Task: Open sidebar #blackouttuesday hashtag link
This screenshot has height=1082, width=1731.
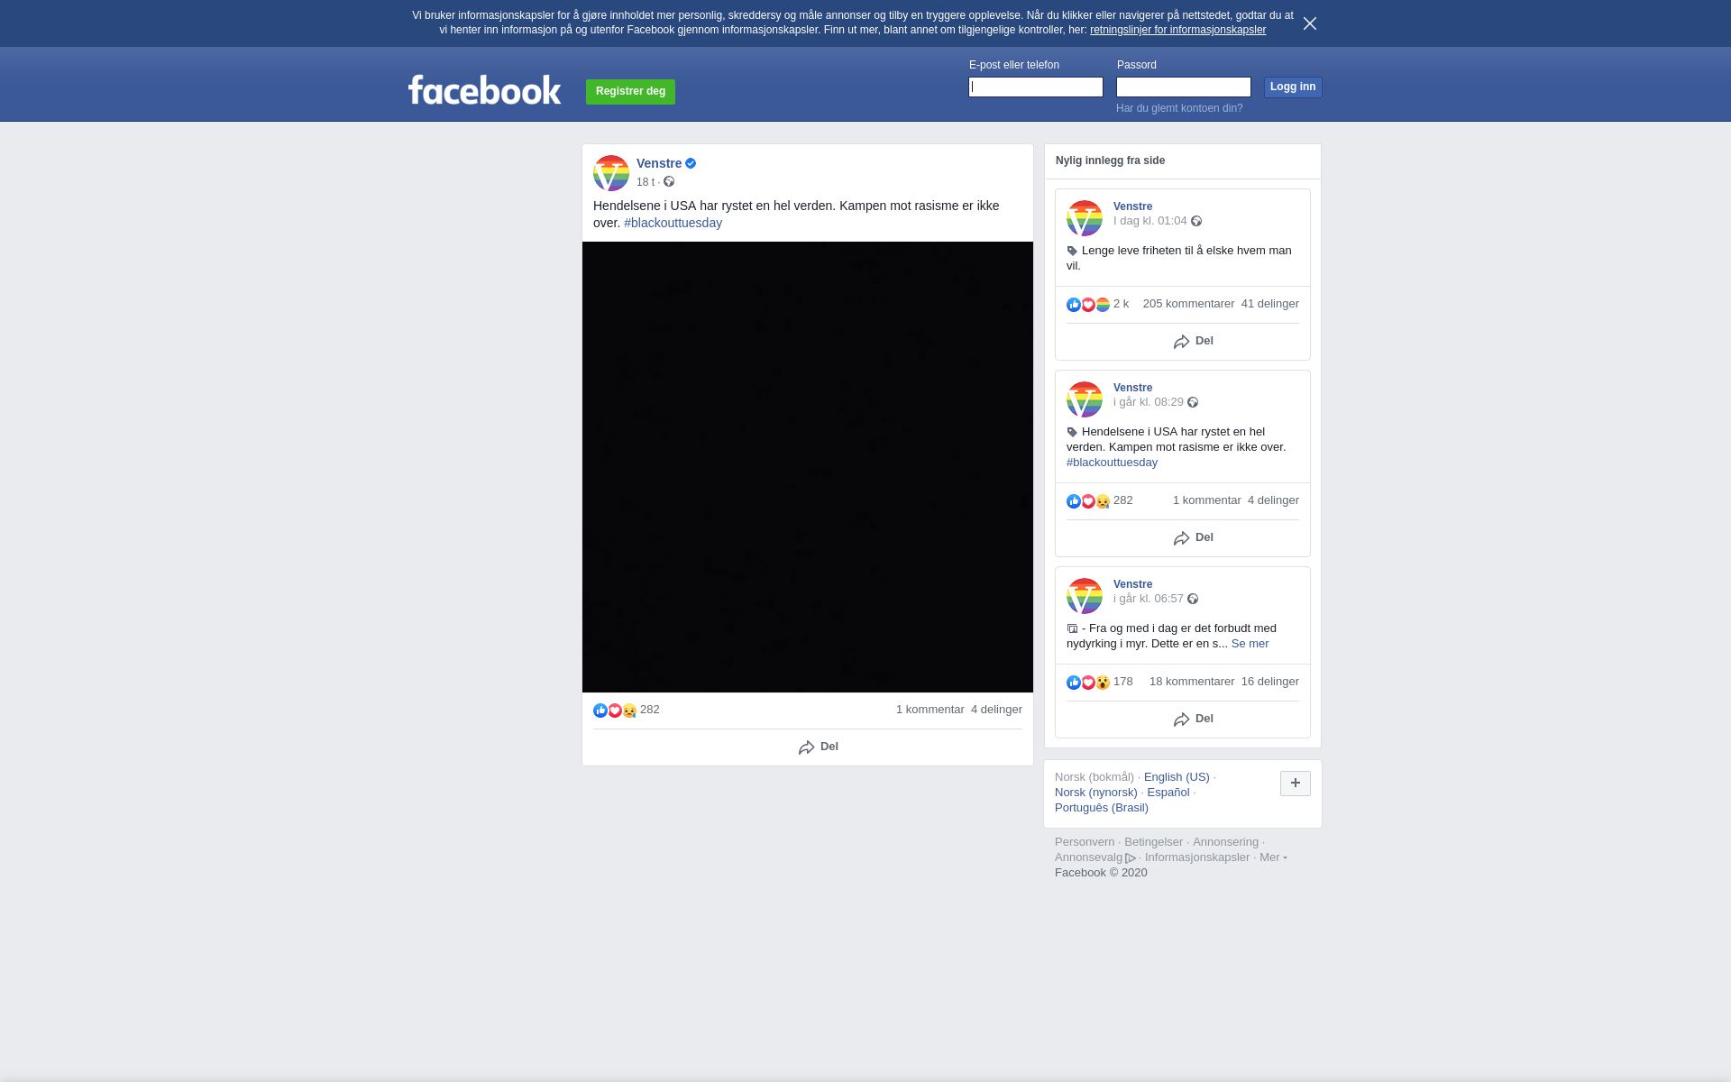Action: tap(1112, 463)
